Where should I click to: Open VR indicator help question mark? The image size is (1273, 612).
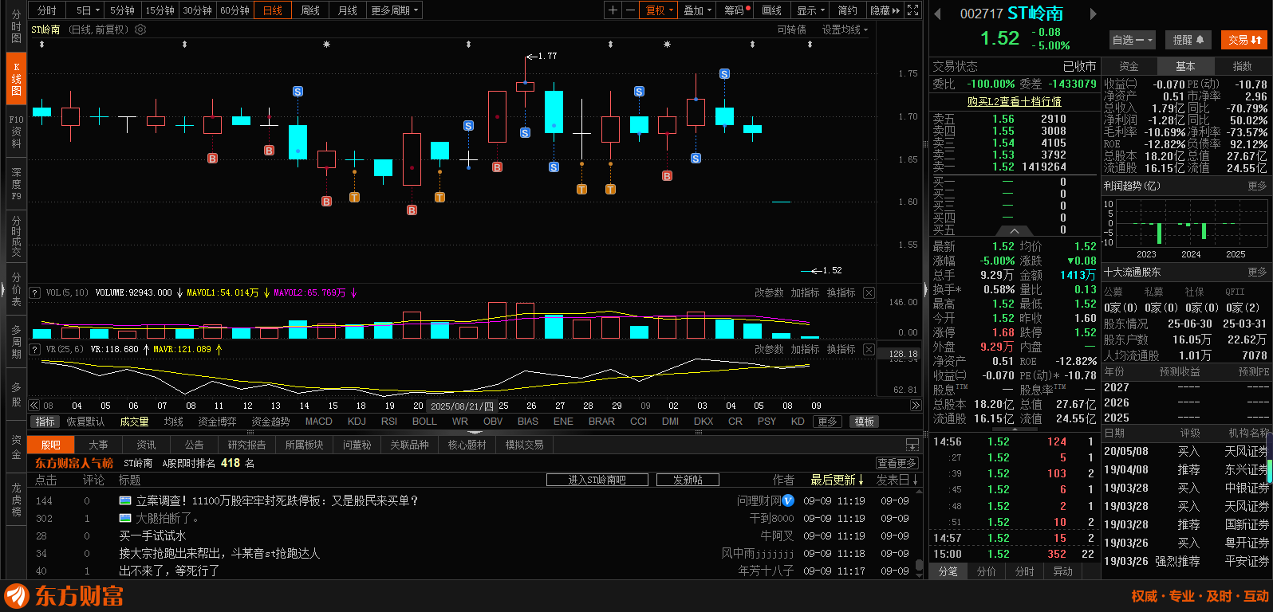(34, 349)
